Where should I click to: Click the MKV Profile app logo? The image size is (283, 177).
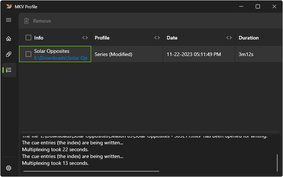[9, 7]
